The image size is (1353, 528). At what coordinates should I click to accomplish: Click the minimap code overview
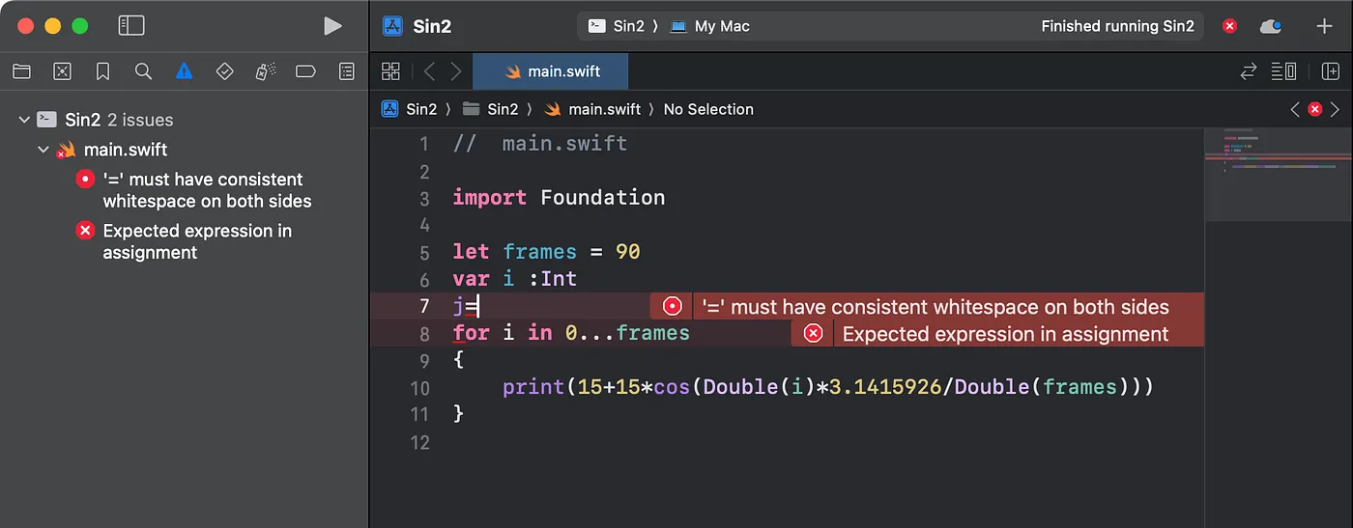[x=1276, y=154]
